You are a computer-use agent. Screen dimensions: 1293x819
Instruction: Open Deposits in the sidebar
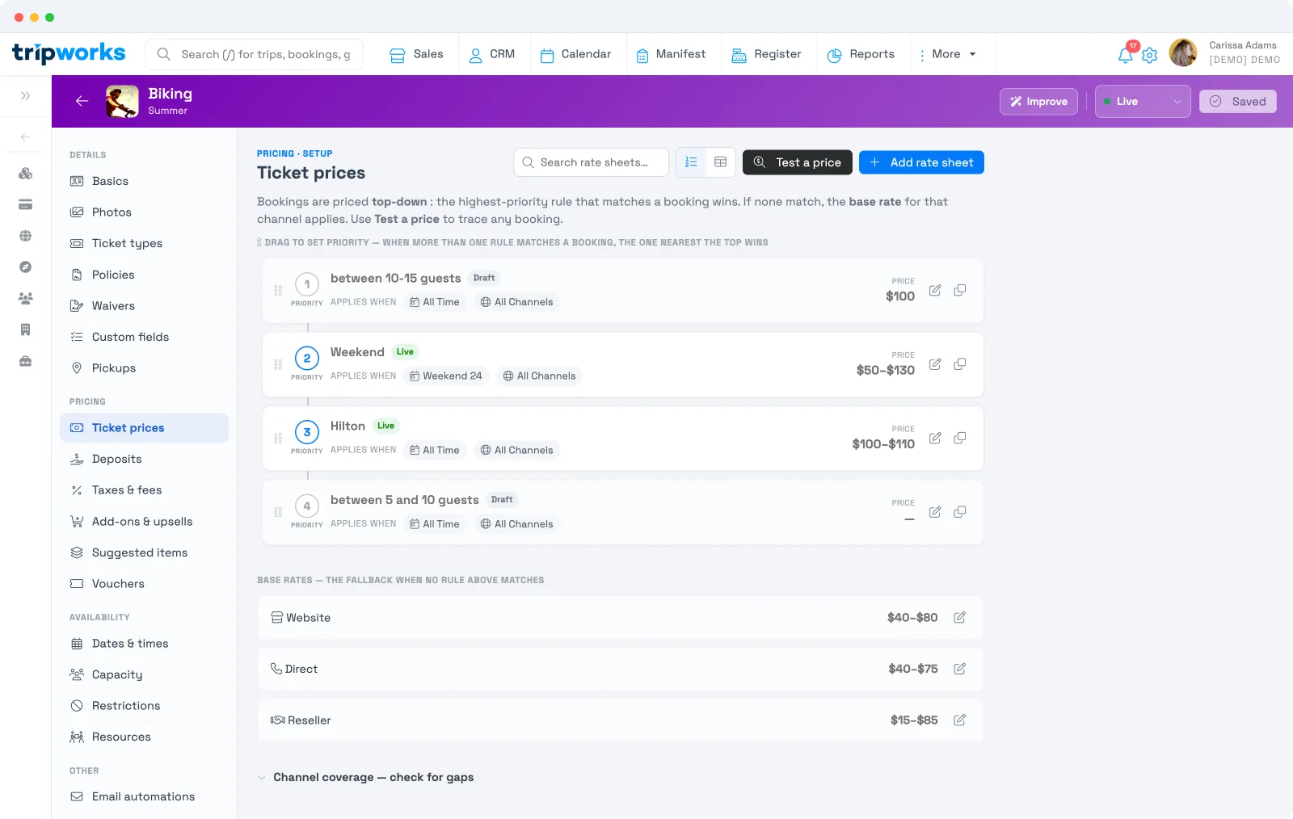coord(144,459)
